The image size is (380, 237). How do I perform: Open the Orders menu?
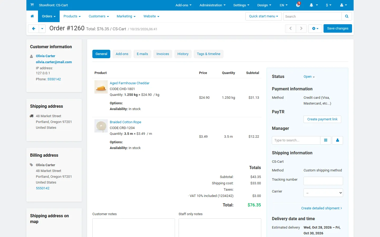(49, 16)
